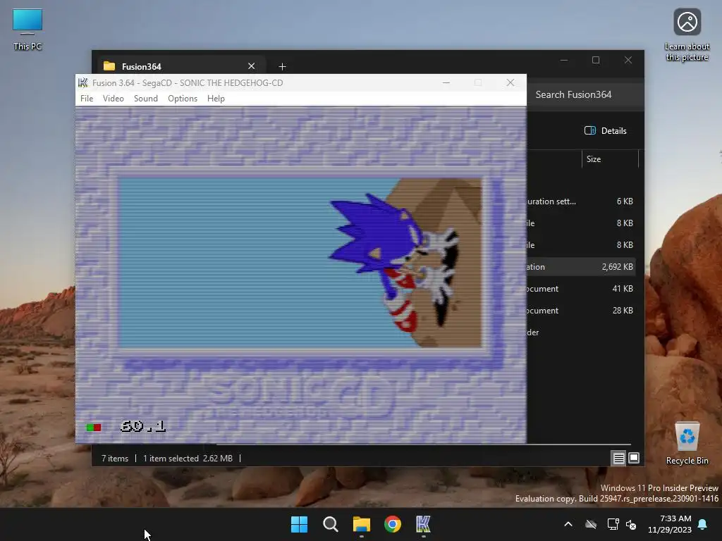
Task: Select the 6 KB configuration settings row
Action: 581,201
